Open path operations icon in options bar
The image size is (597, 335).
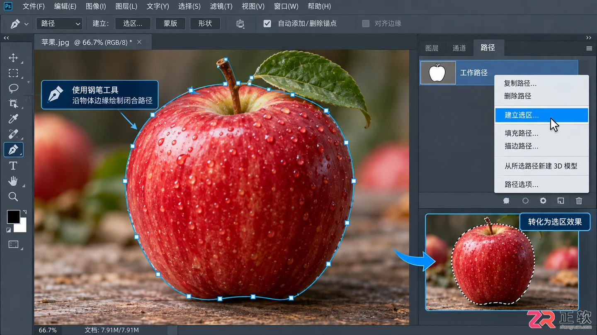[x=240, y=24]
